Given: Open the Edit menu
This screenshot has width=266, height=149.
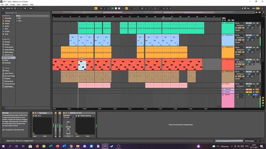Looking at the screenshot, I should (7, 5).
